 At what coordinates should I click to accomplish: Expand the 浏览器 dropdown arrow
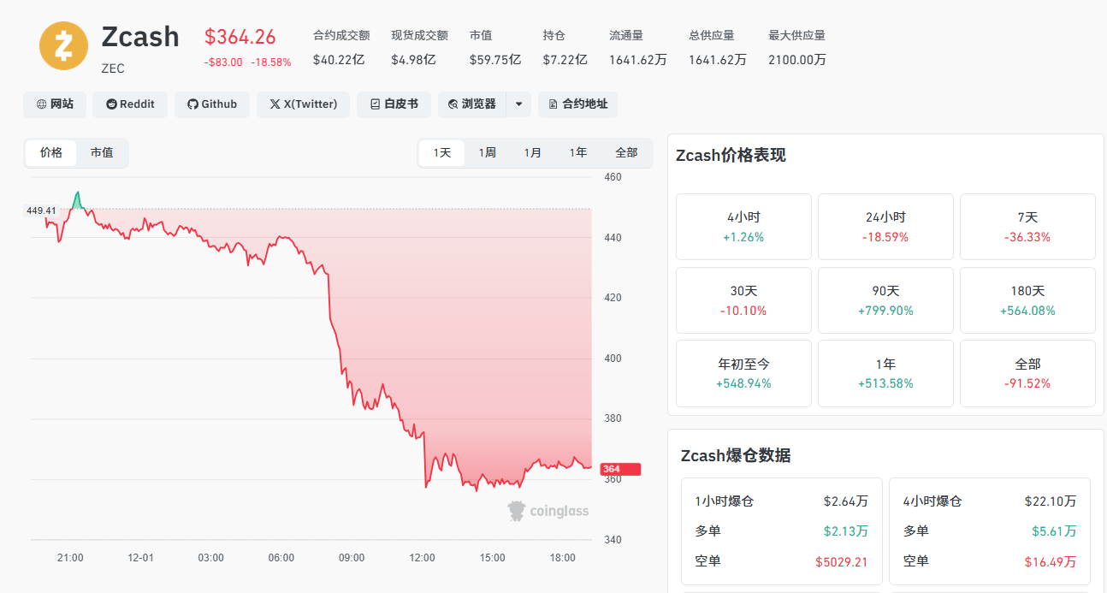point(518,104)
